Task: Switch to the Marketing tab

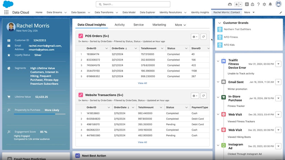Action: coord(159,25)
